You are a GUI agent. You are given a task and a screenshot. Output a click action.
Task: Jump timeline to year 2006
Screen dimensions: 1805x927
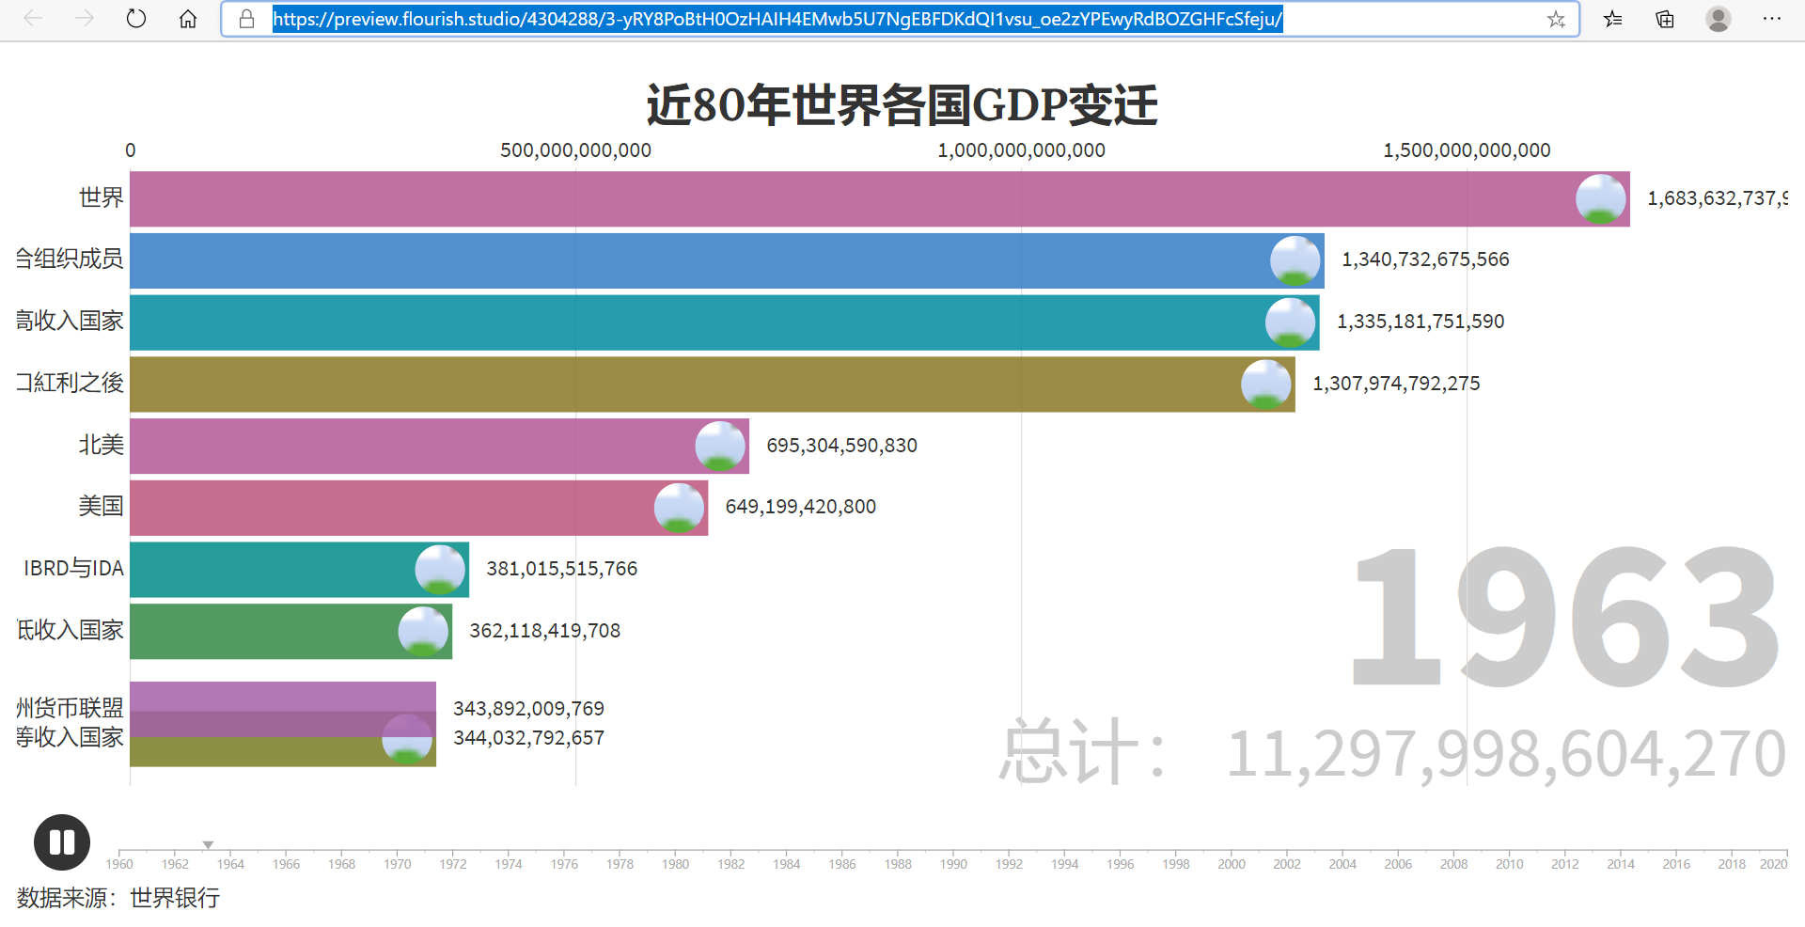(1398, 864)
